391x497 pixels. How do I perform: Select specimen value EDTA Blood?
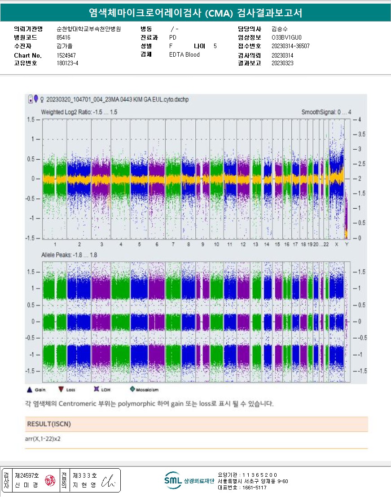coord(185,54)
